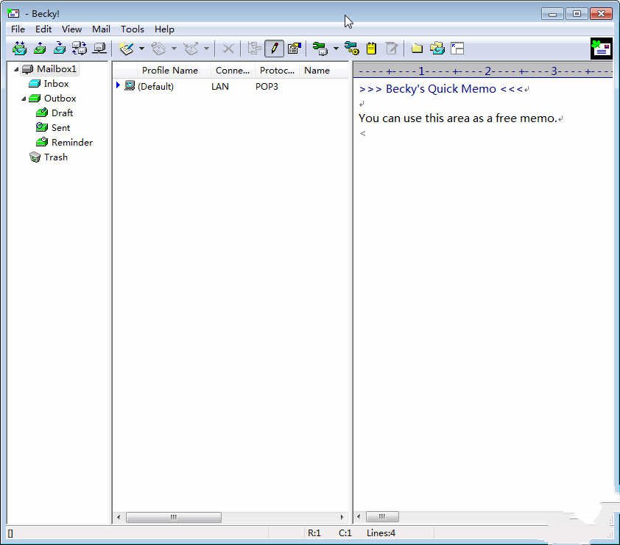Collapse the Outbox tree node

pos(24,99)
